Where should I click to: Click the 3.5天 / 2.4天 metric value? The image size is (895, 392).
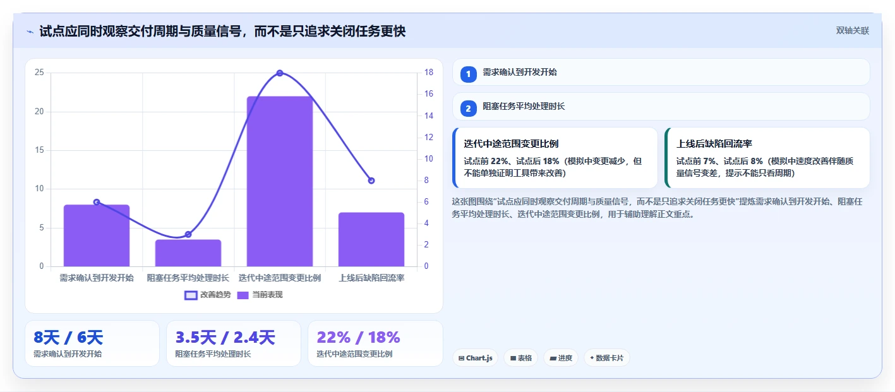(225, 338)
